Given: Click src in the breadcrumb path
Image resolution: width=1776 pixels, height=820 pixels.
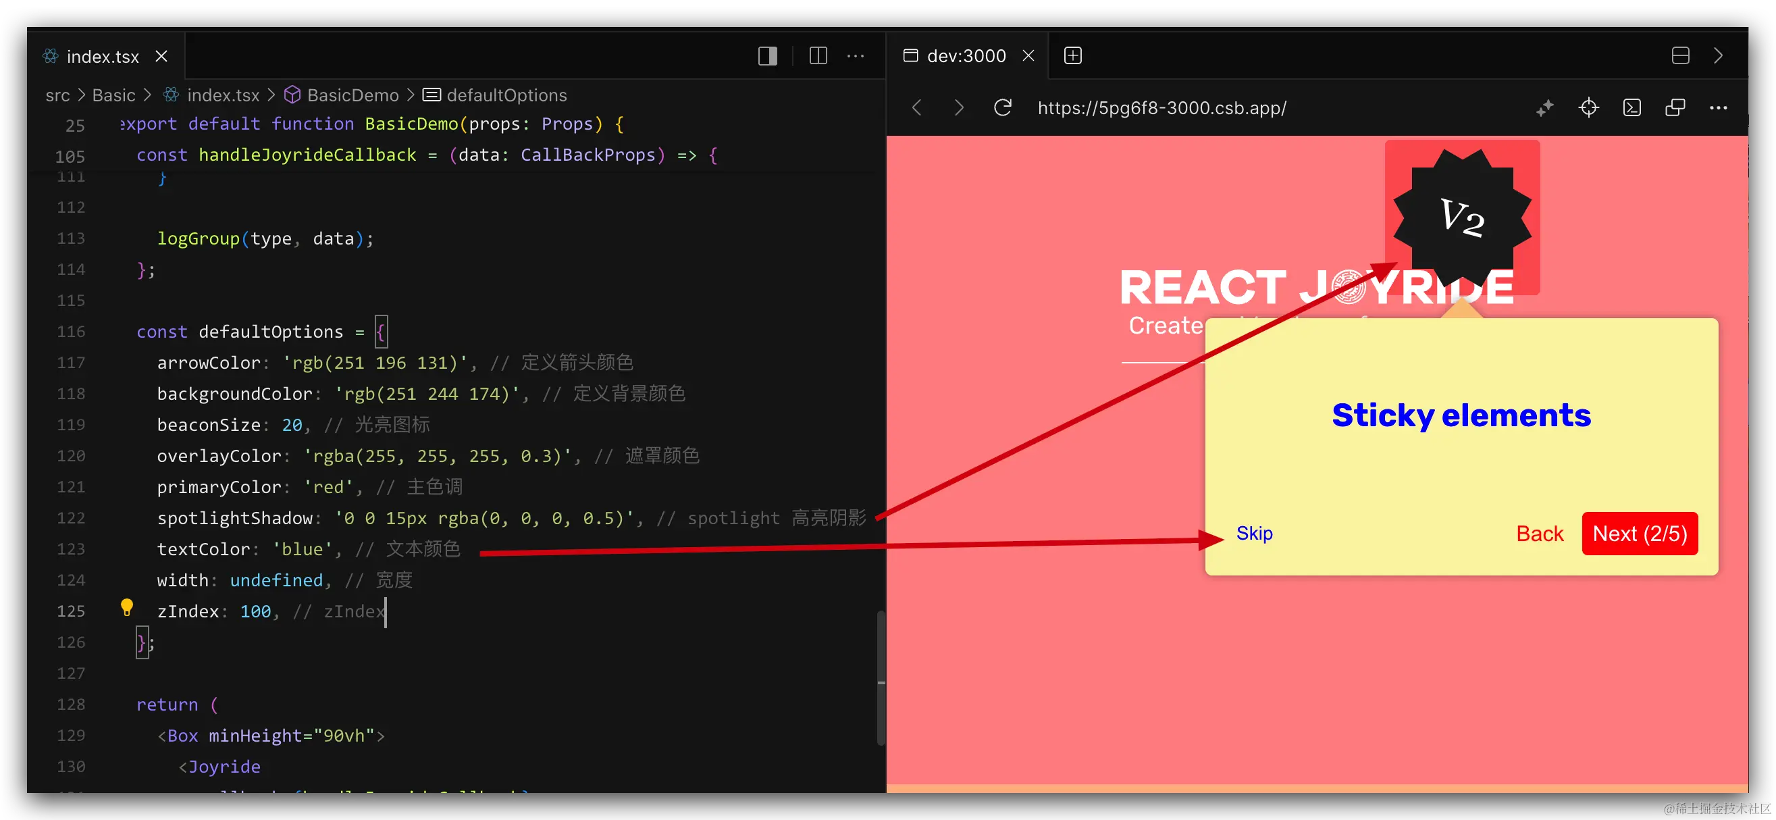Looking at the screenshot, I should pyautogui.click(x=57, y=95).
